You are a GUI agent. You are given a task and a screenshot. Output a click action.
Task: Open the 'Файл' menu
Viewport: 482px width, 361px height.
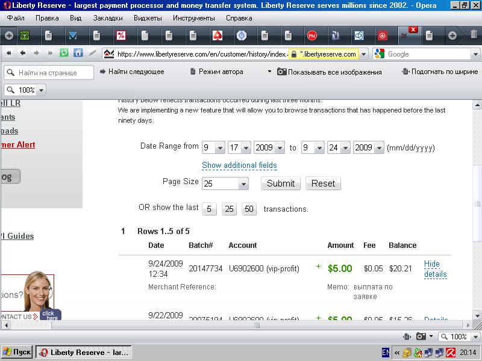coord(16,18)
